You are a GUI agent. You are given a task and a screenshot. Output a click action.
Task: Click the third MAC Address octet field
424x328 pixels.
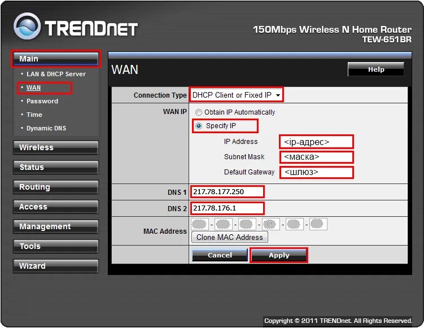click(247, 224)
